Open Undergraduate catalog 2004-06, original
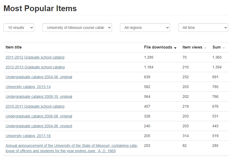Image resolution: width=244 pixels, height=162 pixels. click(x=39, y=77)
